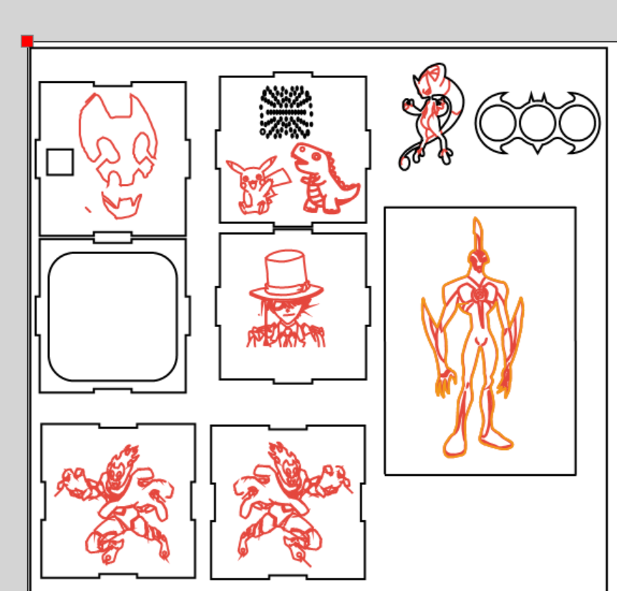Image resolution: width=617 pixels, height=591 pixels.
Task: Click the bat wing outline's left tip
Action: coord(477,123)
